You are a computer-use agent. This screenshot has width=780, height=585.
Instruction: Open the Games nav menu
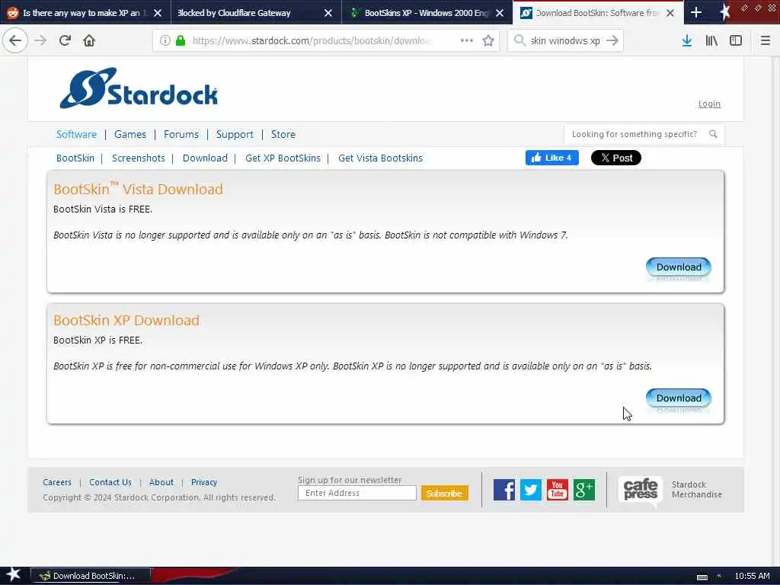click(x=129, y=134)
